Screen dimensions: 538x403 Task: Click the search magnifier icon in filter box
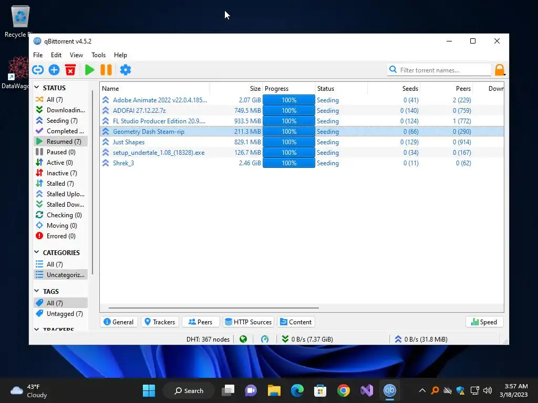393,70
